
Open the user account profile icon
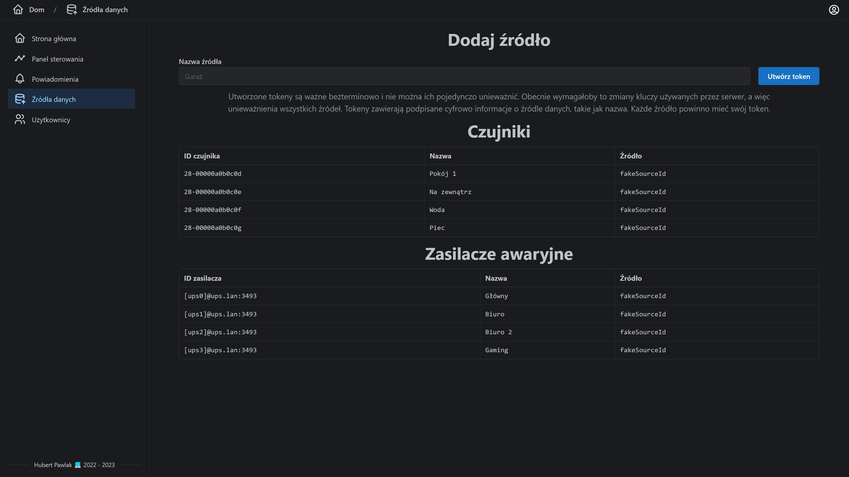[834, 10]
